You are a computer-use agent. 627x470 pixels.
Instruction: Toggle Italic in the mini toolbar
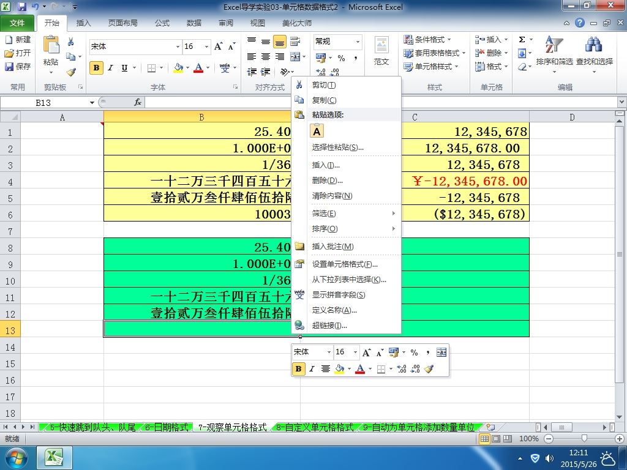pyautogui.click(x=312, y=368)
